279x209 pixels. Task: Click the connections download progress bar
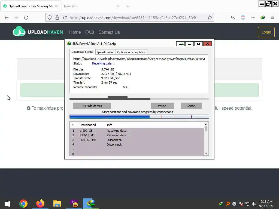click(x=139, y=117)
